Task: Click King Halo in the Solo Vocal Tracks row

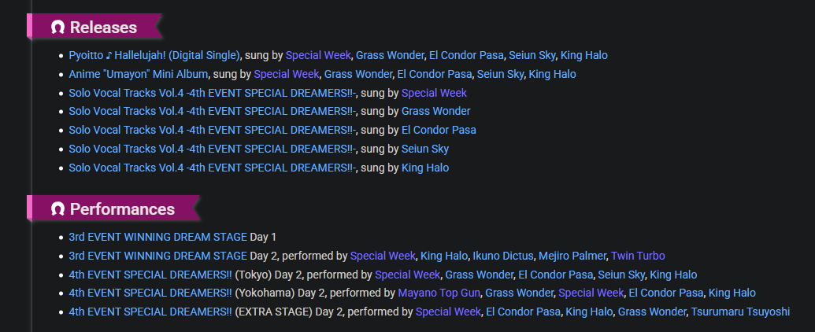Action: (425, 168)
